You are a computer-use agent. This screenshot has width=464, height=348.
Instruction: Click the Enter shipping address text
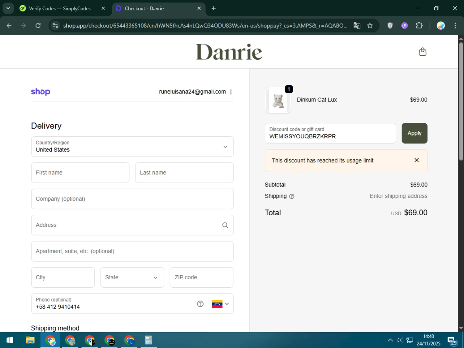[x=398, y=196]
